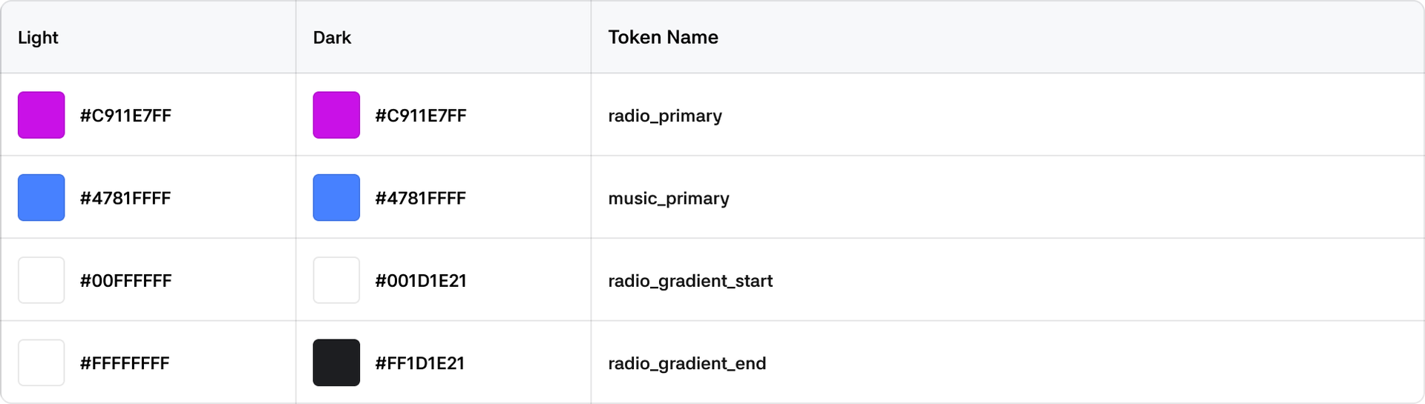
Task: Select the #001D1E21 hex code text
Action: (420, 281)
